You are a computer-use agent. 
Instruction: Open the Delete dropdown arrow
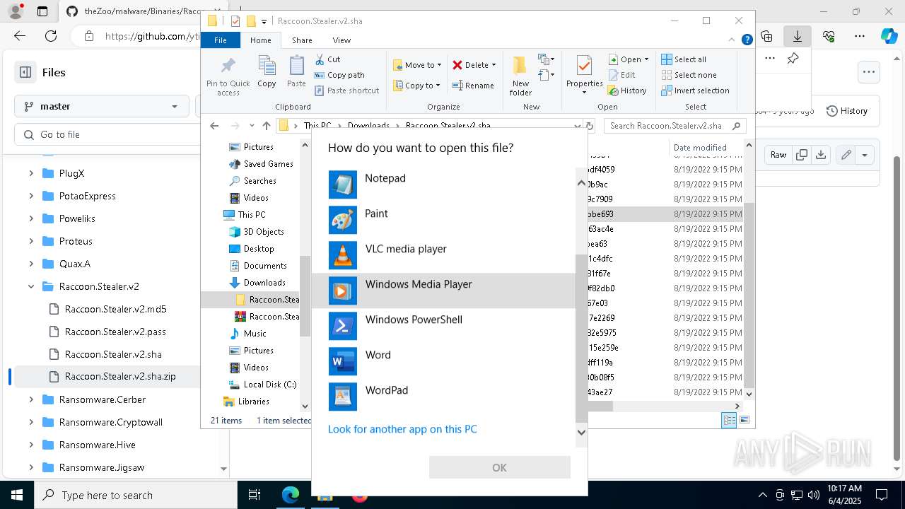494,65
